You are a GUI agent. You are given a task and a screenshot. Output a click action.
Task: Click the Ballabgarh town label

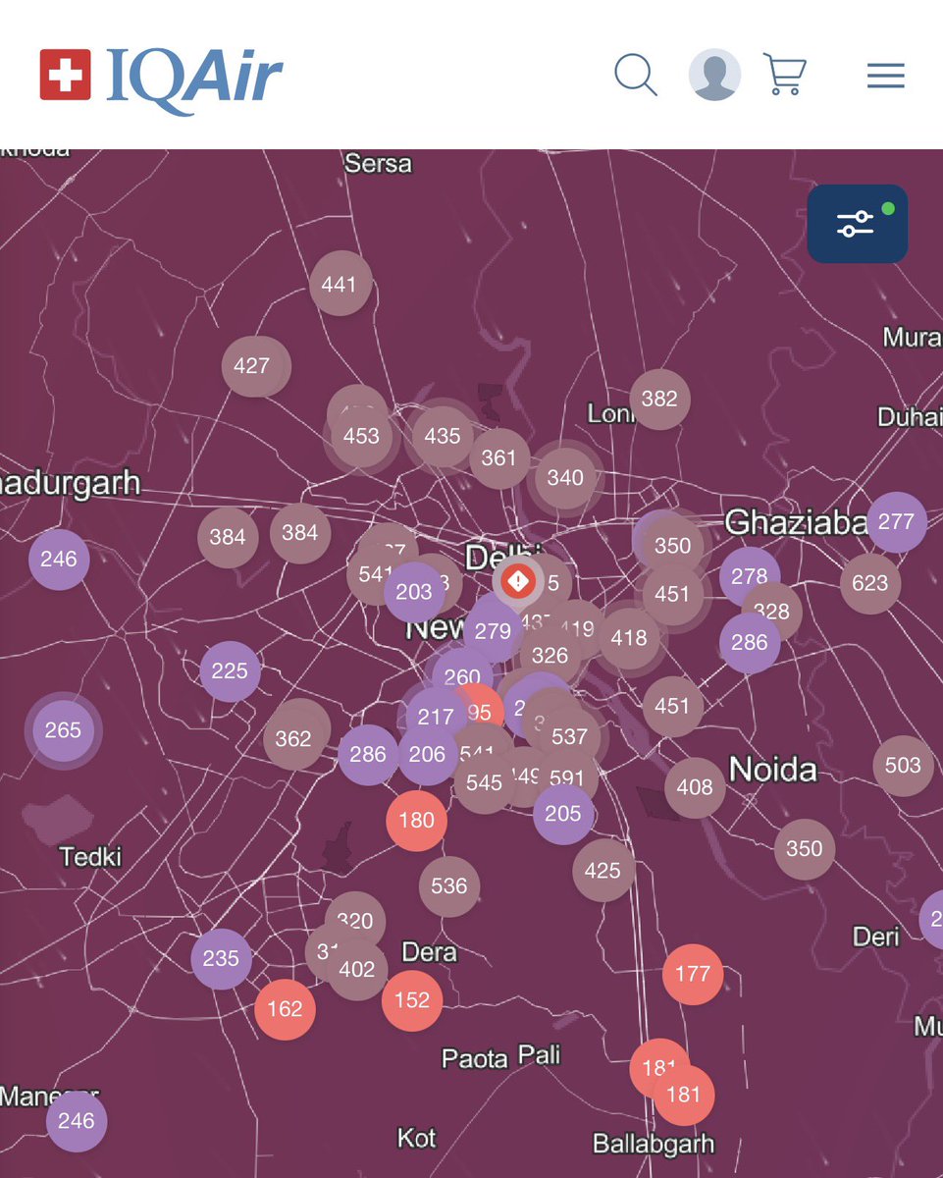click(654, 1145)
